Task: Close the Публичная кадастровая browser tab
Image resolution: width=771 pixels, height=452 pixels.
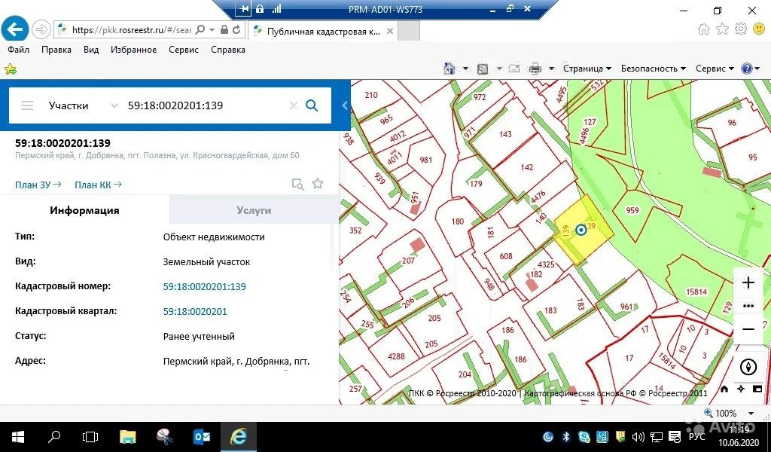Action: 390,31
